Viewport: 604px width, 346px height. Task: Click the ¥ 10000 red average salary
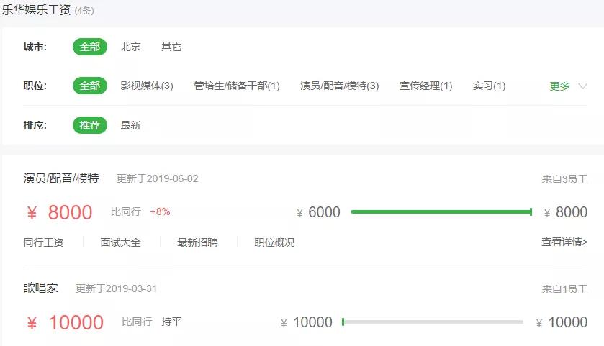65,322
